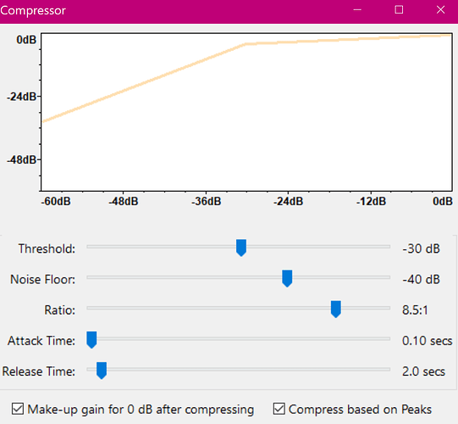Toggle Compress based on Peaks checkbox

279,409
